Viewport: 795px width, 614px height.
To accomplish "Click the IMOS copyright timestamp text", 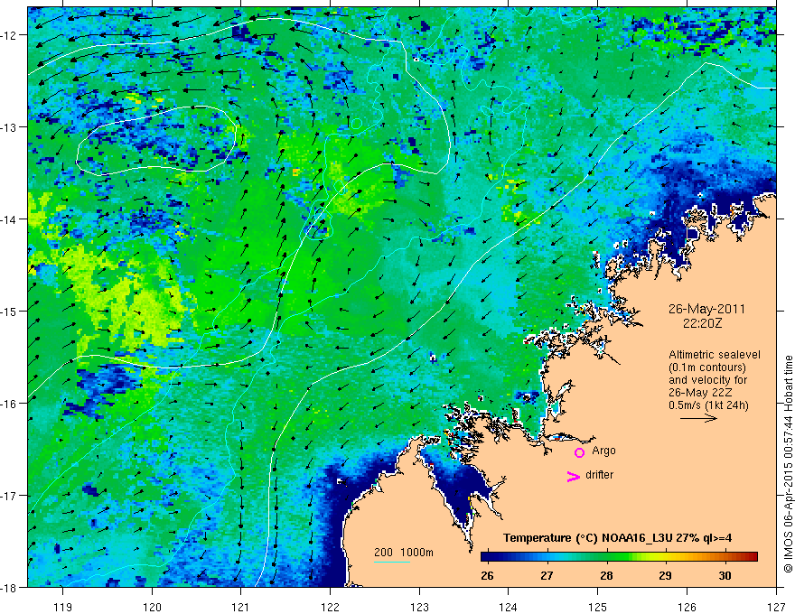I will 789,463.
